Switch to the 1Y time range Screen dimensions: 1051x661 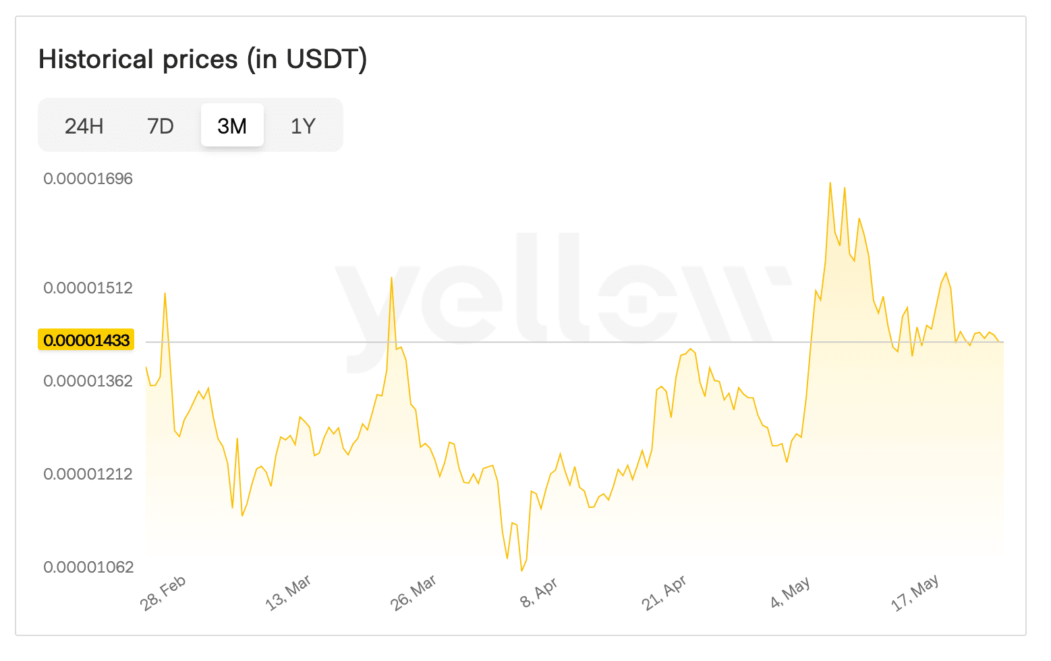tap(302, 125)
